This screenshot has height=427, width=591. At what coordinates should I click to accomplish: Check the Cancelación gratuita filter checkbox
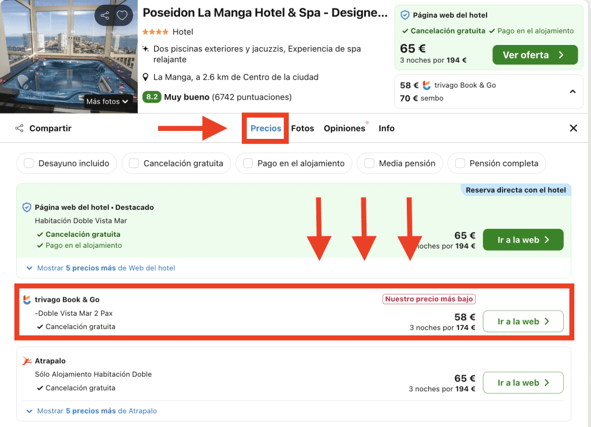click(x=134, y=164)
